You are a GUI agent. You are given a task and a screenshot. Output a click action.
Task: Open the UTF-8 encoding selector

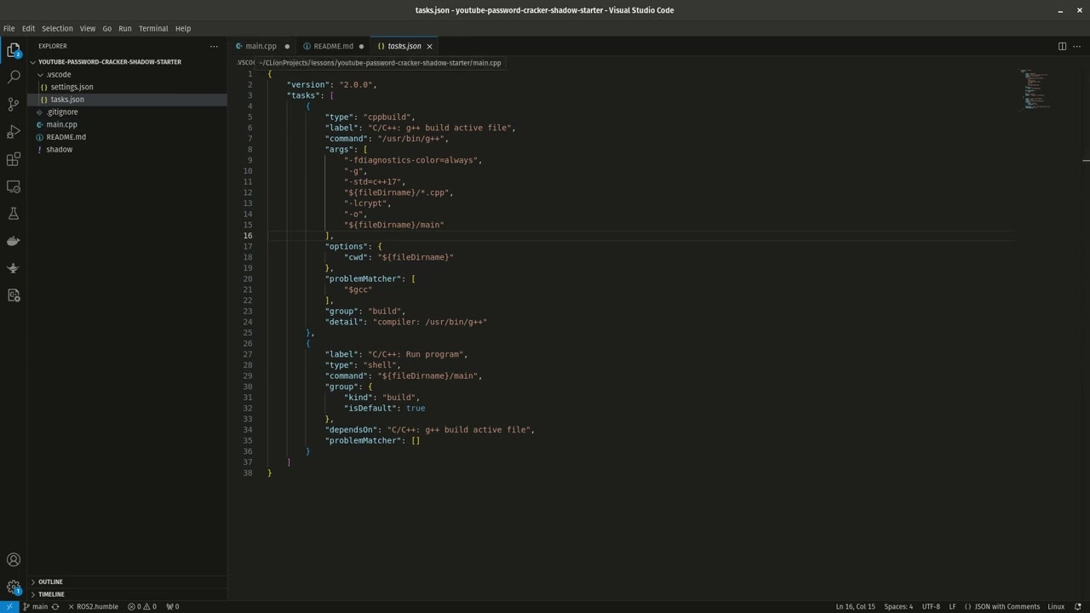tap(931, 607)
